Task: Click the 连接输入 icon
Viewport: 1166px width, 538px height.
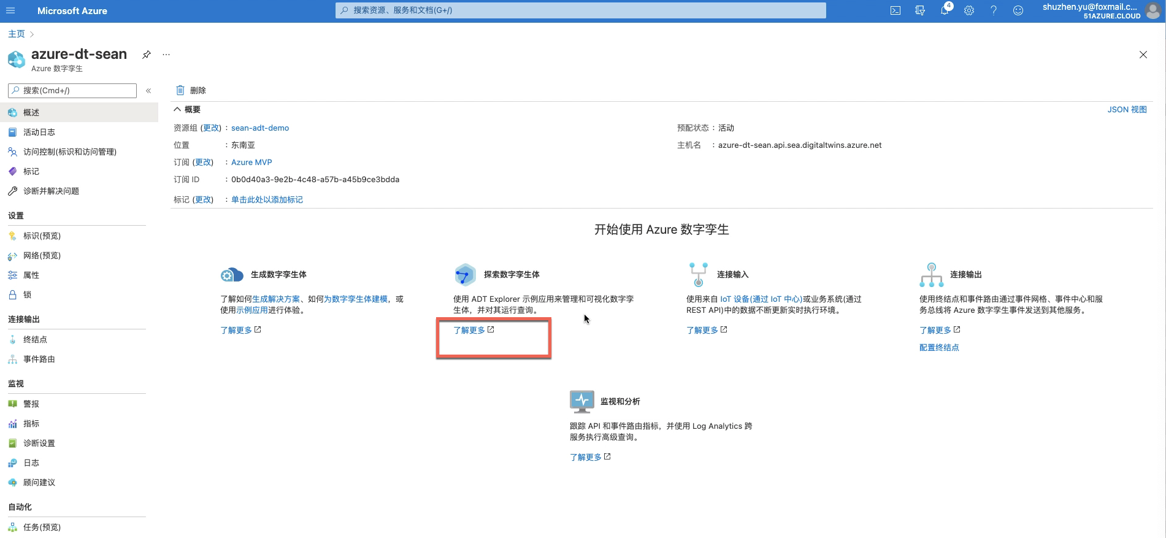Action: click(x=698, y=274)
